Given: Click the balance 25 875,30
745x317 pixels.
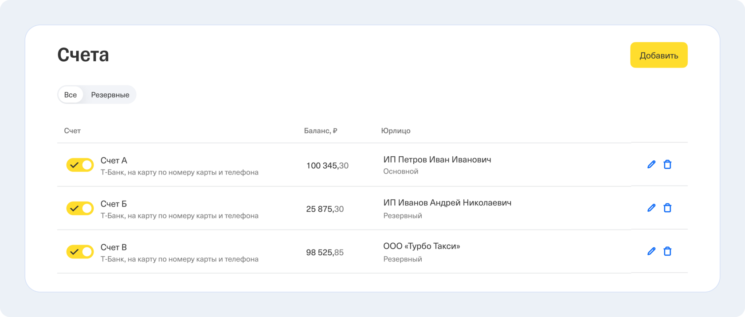Looking at the screenshot, I should tap(325, 209).
